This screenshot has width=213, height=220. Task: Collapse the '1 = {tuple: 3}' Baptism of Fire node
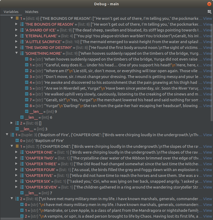pyautogui.click(x=7, y=135)
